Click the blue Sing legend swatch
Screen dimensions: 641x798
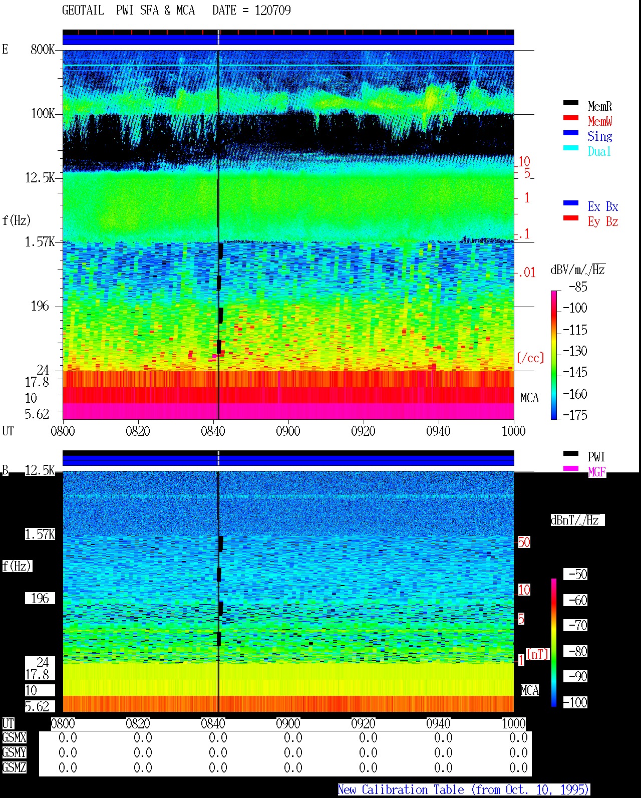point(570,133)
